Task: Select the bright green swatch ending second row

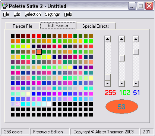Action: tap(91, 41)
